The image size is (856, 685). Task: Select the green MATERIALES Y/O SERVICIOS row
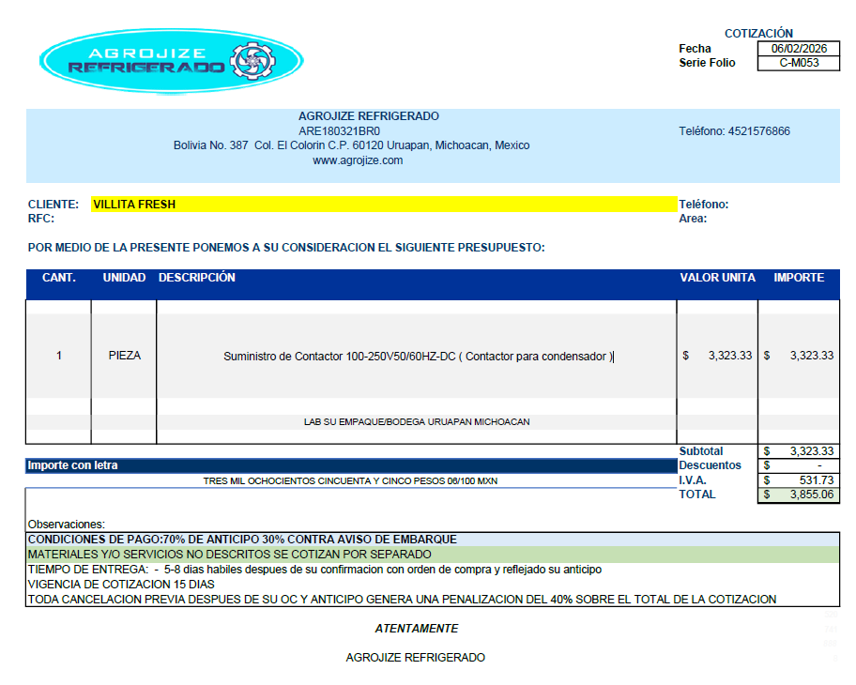pyautogui.click(x=432, y=555)
